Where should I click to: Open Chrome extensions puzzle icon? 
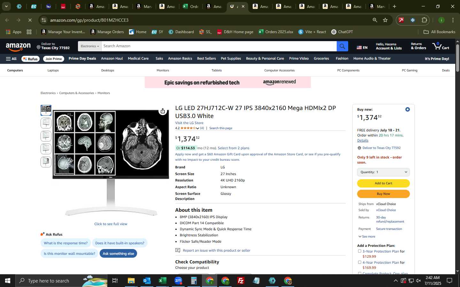click(x=424, y=20)
